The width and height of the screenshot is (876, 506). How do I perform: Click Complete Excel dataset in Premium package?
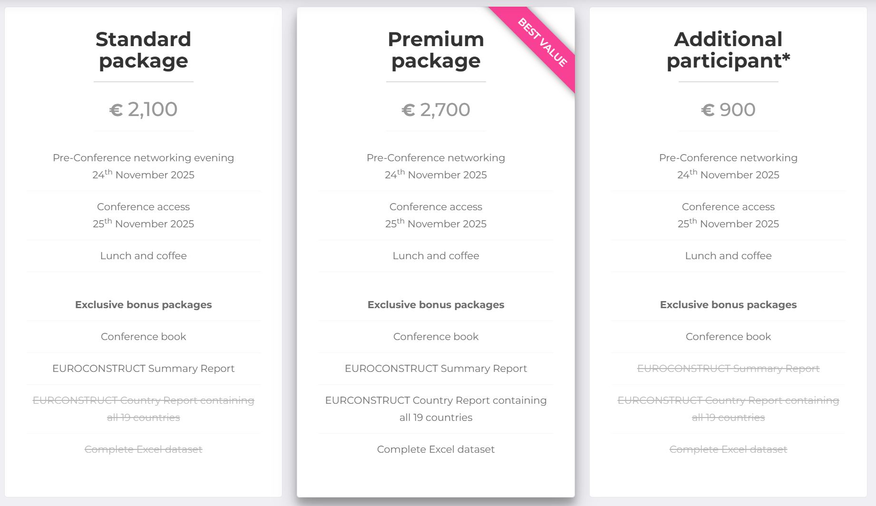tap(436, 449)
